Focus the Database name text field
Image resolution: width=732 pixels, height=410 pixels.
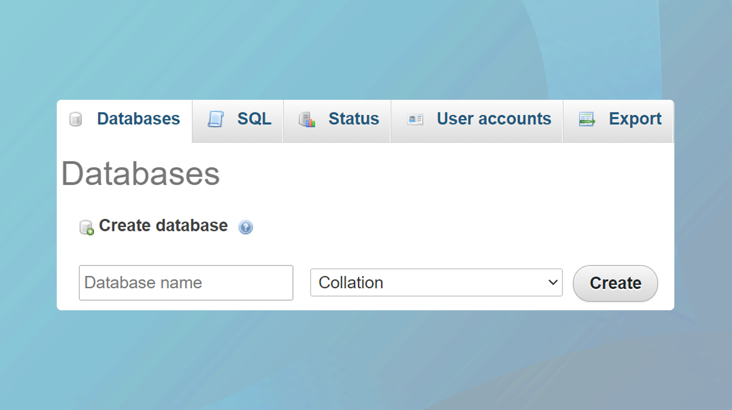click(x=186, y=283)
